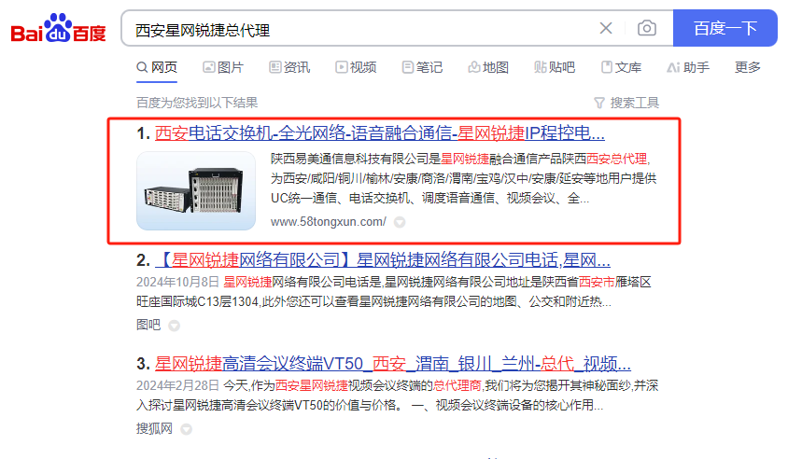Expand dropdown arrow next to 图吧

pos(174,326)
